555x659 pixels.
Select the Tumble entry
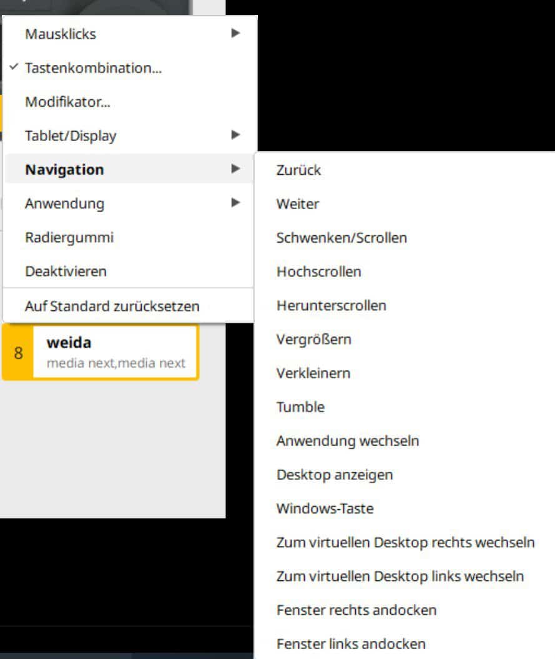300,407
